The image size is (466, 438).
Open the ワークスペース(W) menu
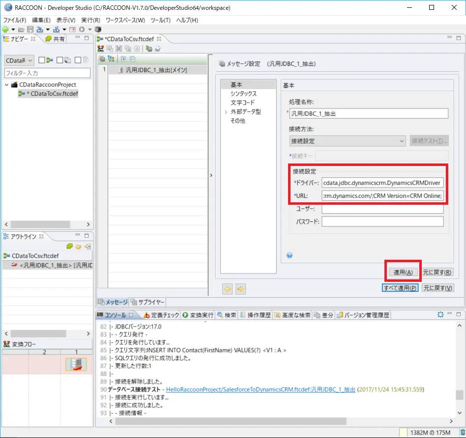coord(125,20)
